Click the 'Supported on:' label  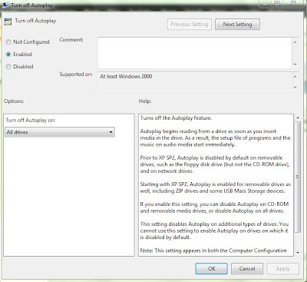click(x=76, y=75)
